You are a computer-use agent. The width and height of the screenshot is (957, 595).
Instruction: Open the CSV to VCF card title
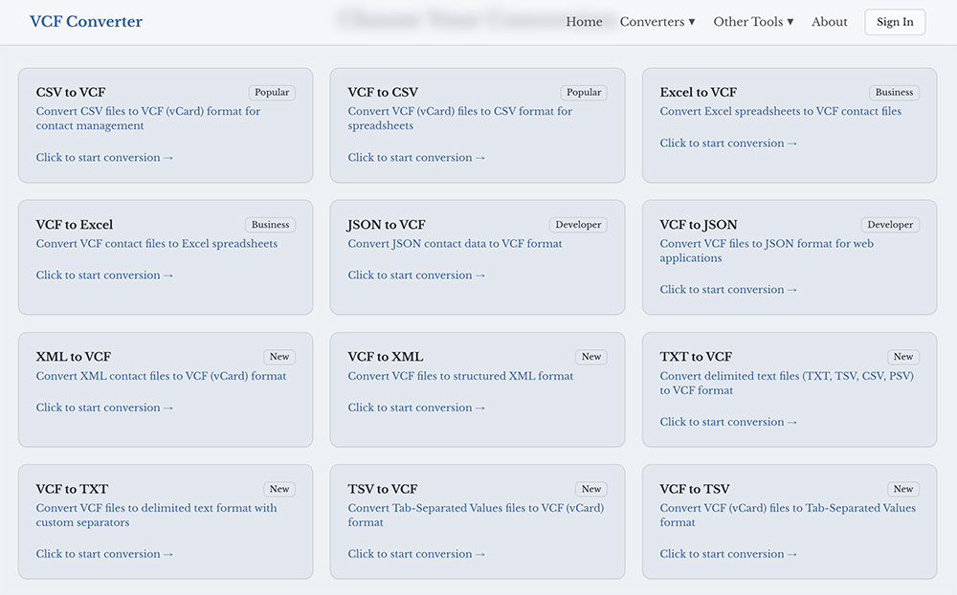pyautogui.click(x=71, y=92)
